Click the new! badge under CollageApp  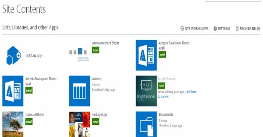tap(95, 121)
